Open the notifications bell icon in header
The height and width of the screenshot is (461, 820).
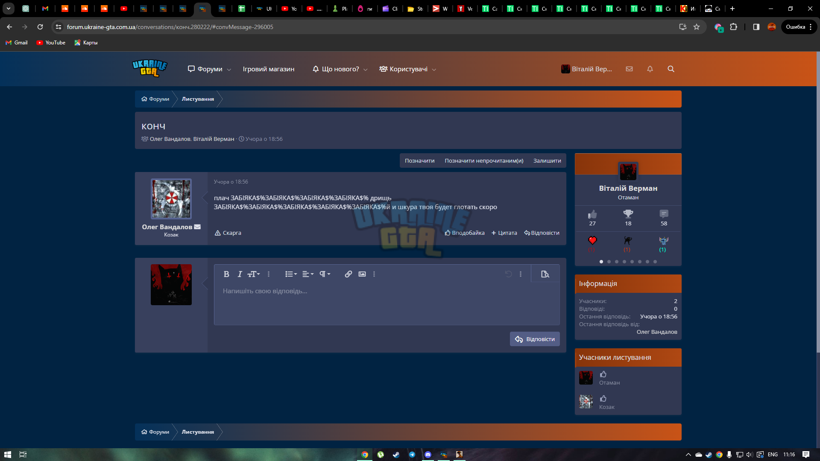650,69
